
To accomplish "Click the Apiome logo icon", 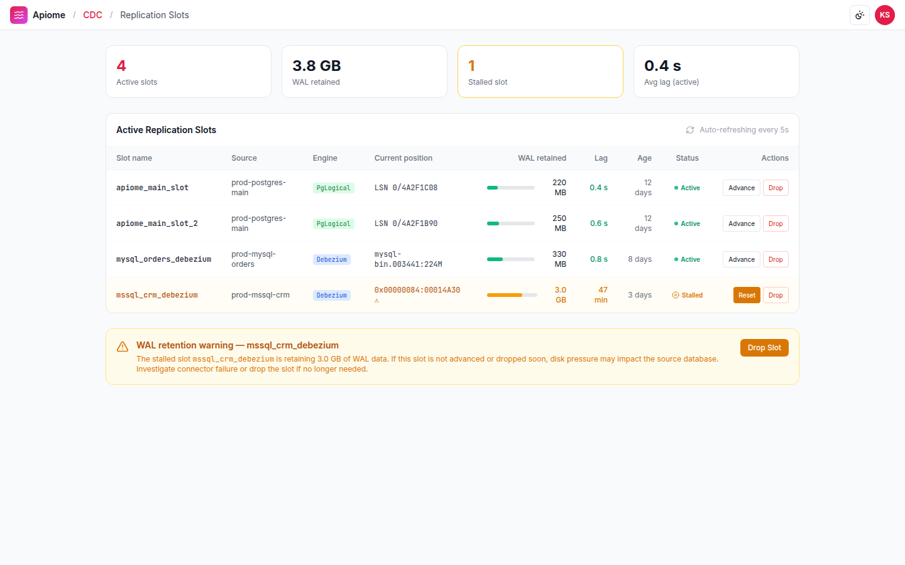I will [x=19, y=15].
